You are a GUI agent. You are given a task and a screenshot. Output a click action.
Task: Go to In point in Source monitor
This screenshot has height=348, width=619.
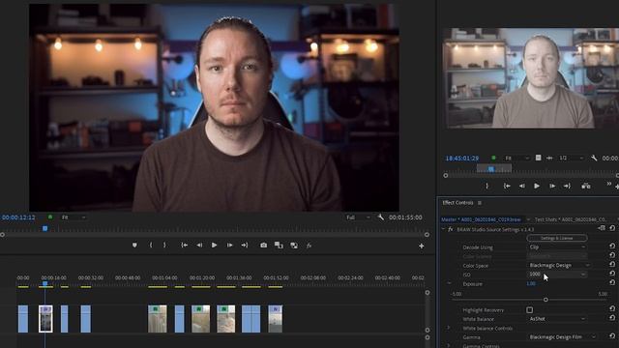pos(507,186)
